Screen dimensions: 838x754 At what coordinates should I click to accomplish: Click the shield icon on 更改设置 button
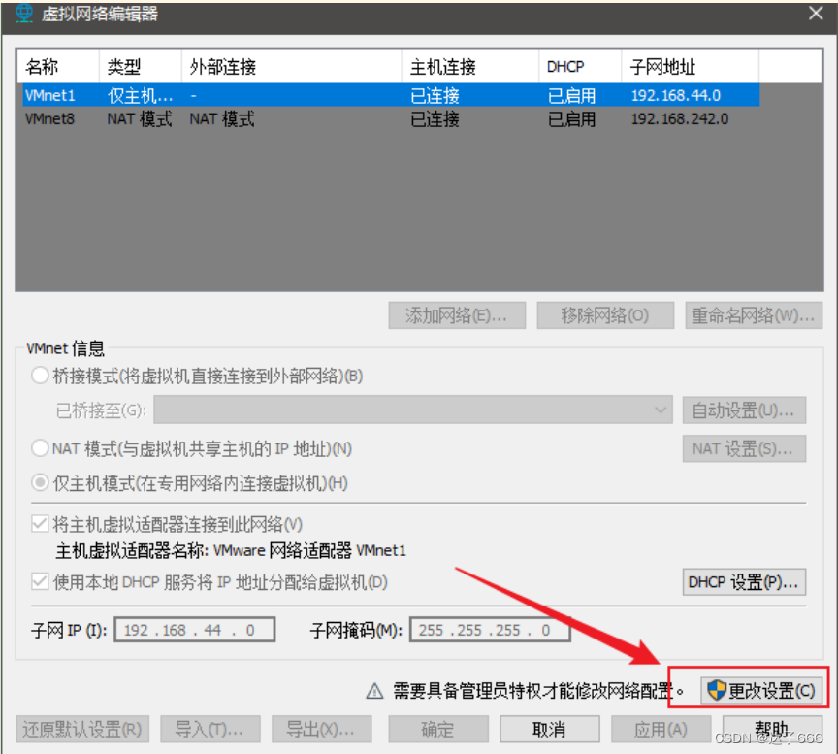(716, 690)
